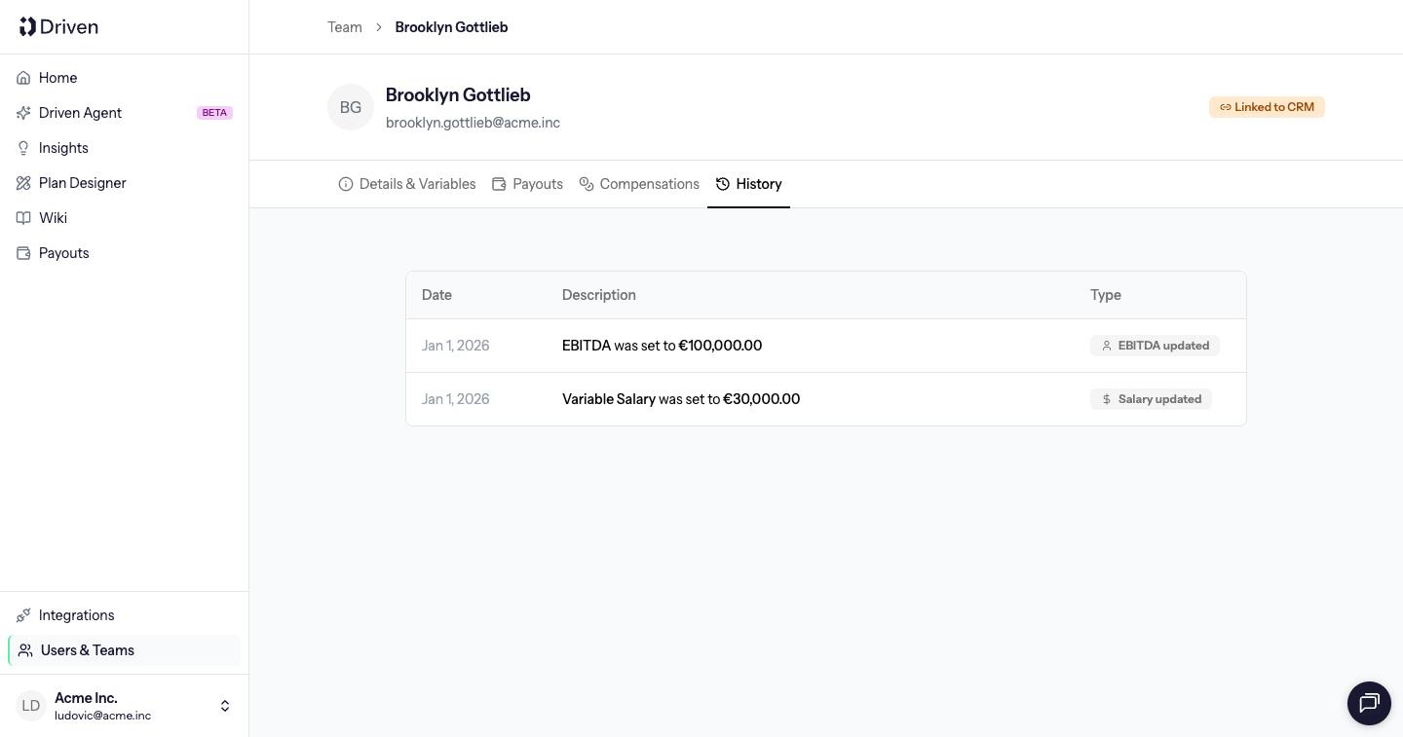Screen dimensions: 1403x737
Task: Switch to the Payouts tab
Action: [527, 184]
